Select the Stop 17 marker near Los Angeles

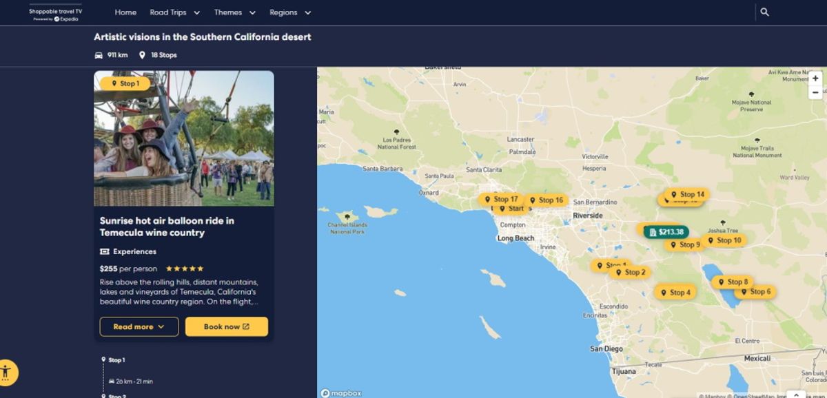tap(501, 198)
